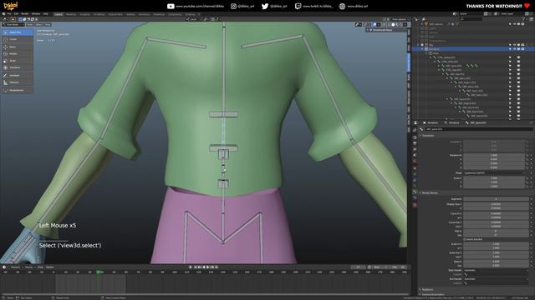
Task: Click the Play animation button in timeline
Action: (207, 267)
